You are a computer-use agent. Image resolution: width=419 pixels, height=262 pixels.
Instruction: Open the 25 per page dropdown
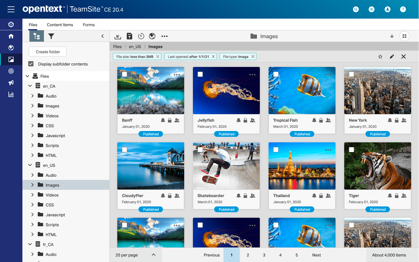click(136, 255)
